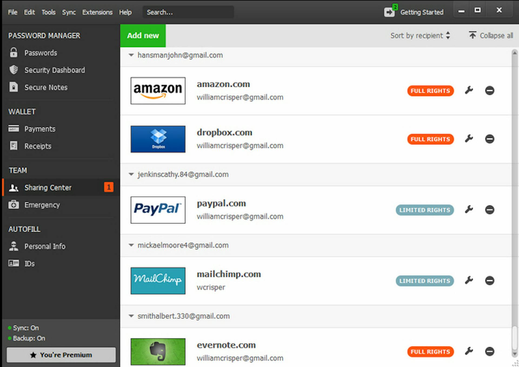Click the Collapse all upward arrow icon
Viewport: 519px width, 367px height.
[473, 35]
